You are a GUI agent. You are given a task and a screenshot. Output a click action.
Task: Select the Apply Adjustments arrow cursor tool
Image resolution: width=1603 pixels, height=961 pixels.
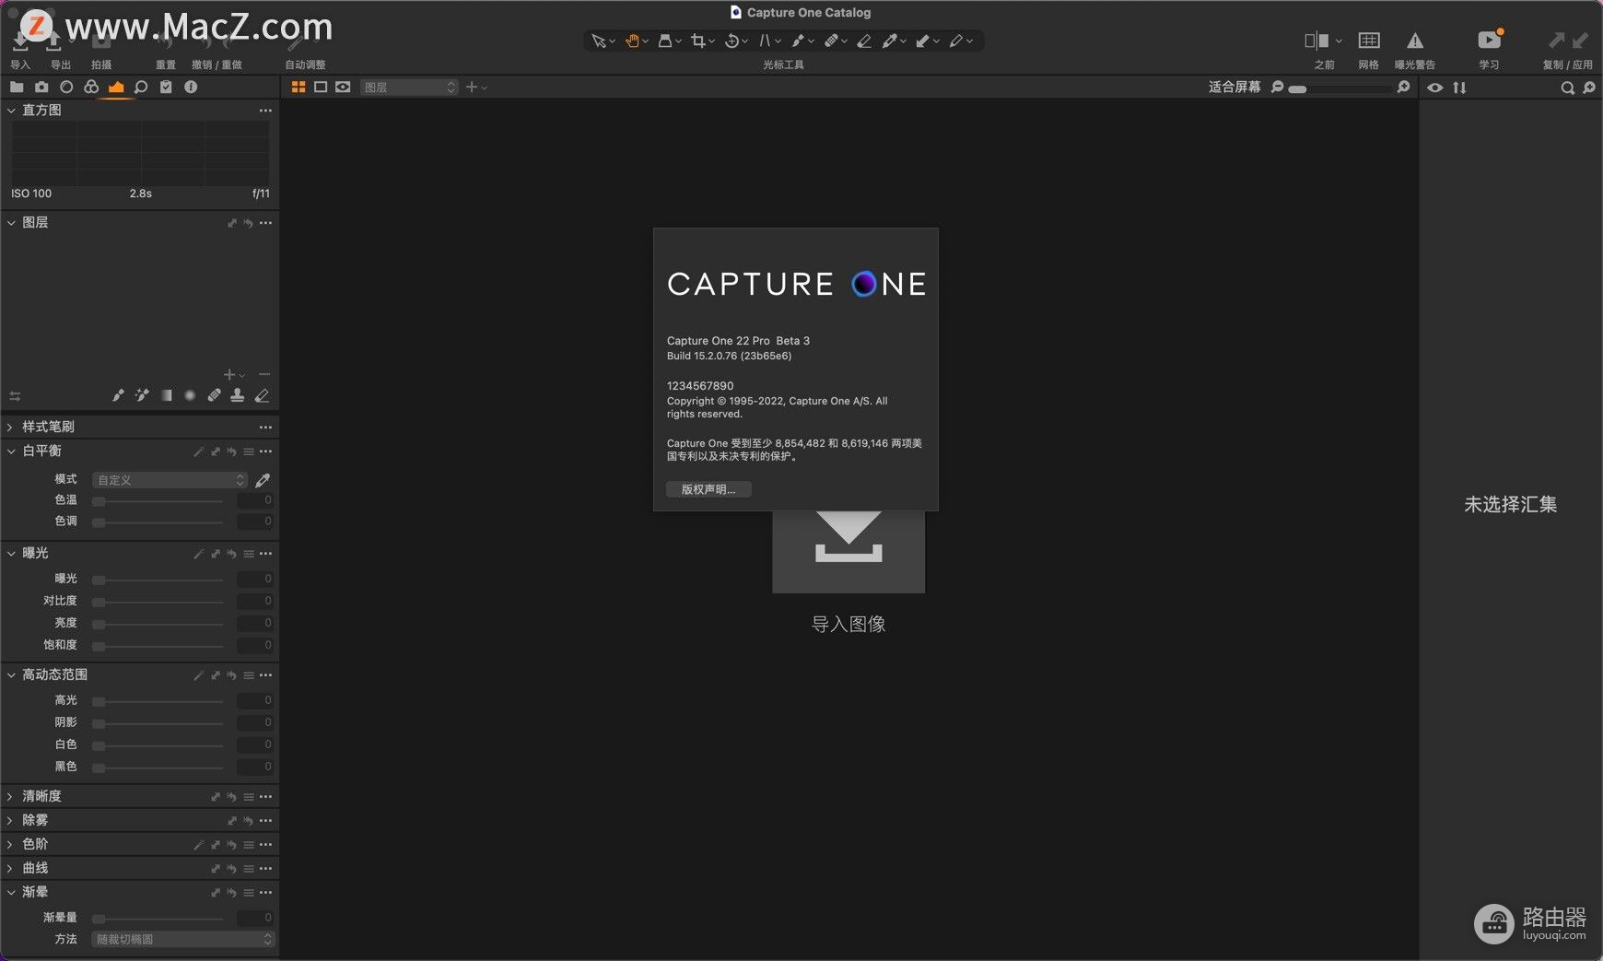(x=922, y=41)
